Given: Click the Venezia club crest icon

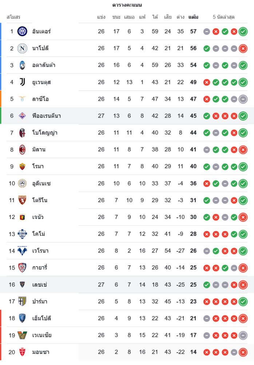Looking at the screenshot, I should point(22,335).
